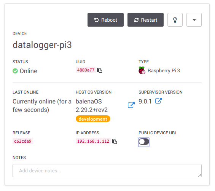Copy the IP address with clipboard icon

coord(114,141)
